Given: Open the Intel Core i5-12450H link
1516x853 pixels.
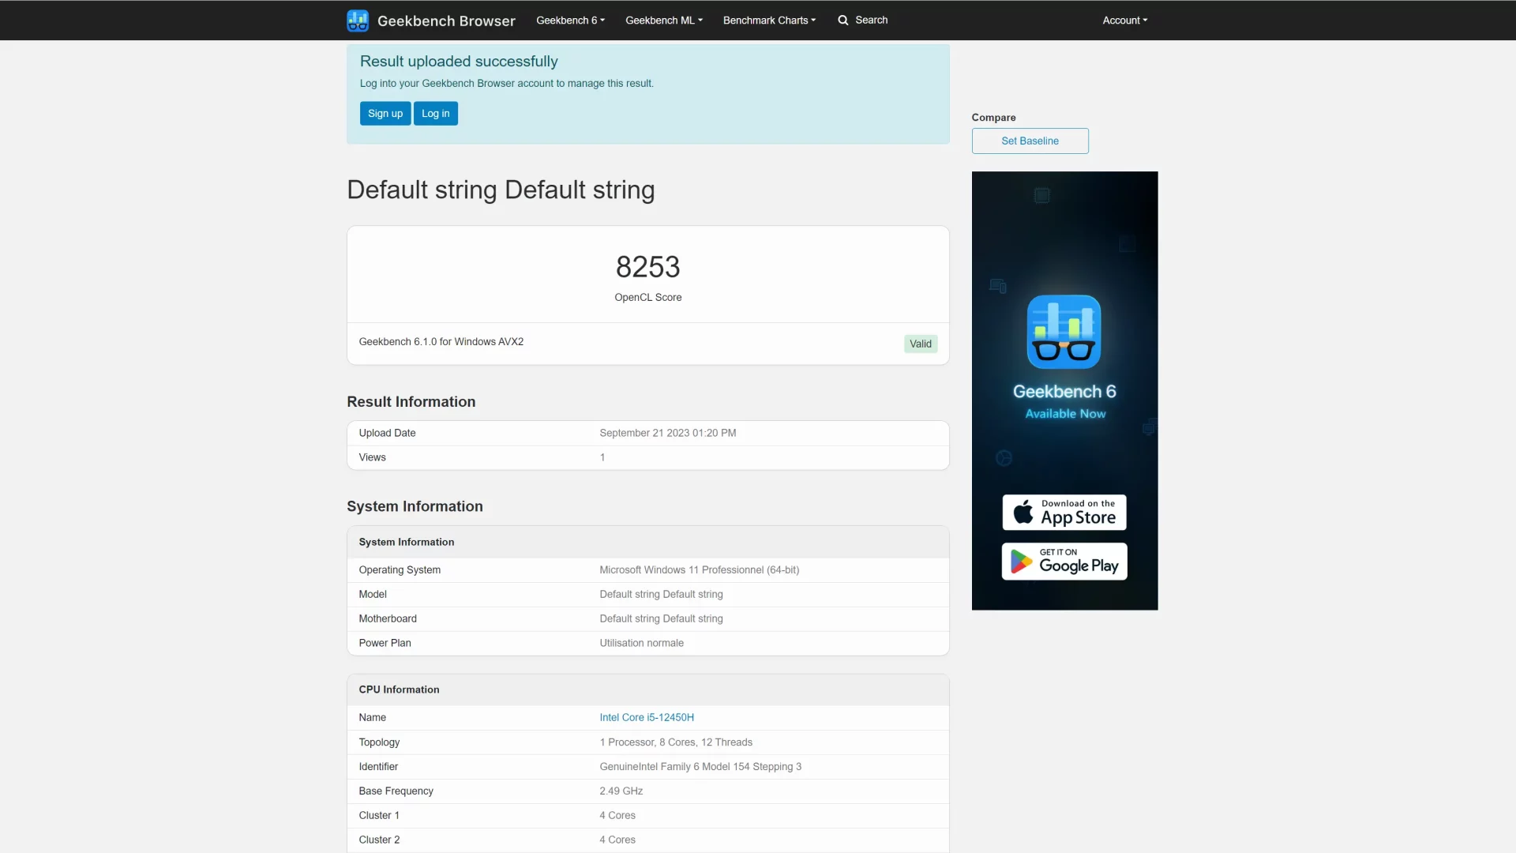Looking at the screenshot, I should pos(647,718).
